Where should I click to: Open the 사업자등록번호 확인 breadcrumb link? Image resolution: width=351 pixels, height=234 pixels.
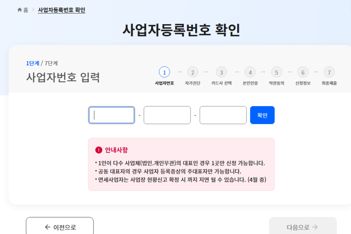click(x=61, y=10)
